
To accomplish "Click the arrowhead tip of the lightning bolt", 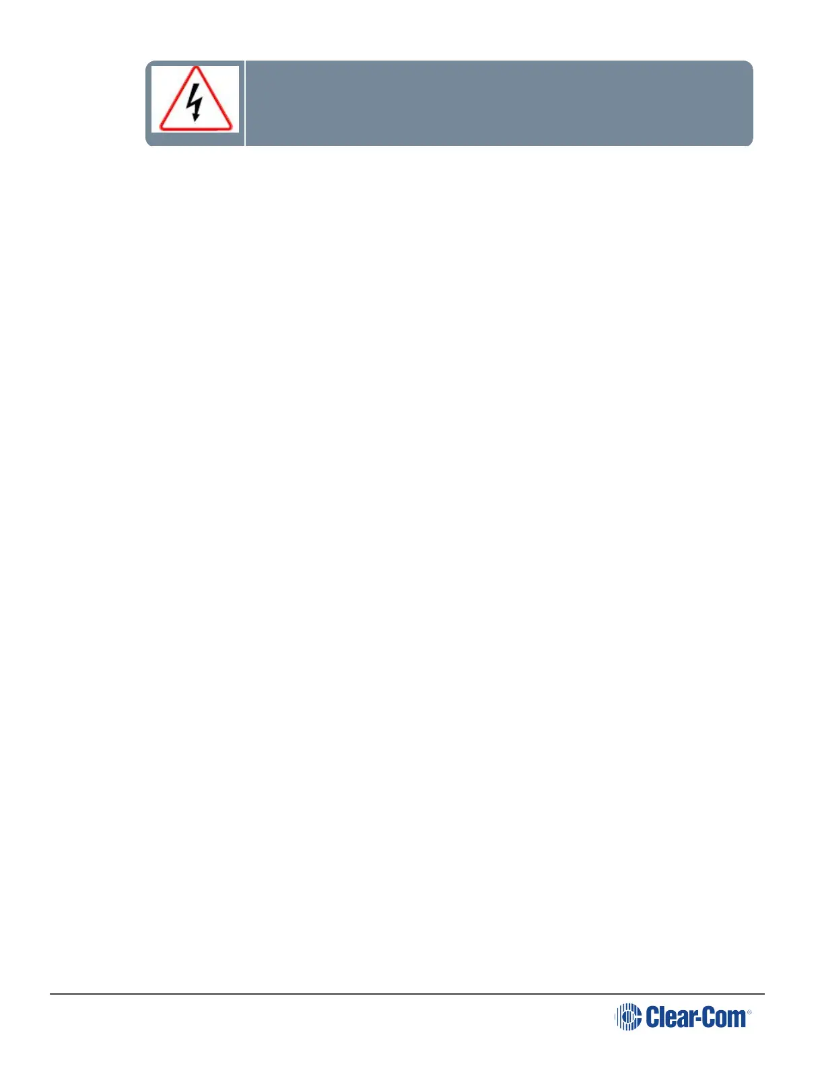I will click(195, 117).
